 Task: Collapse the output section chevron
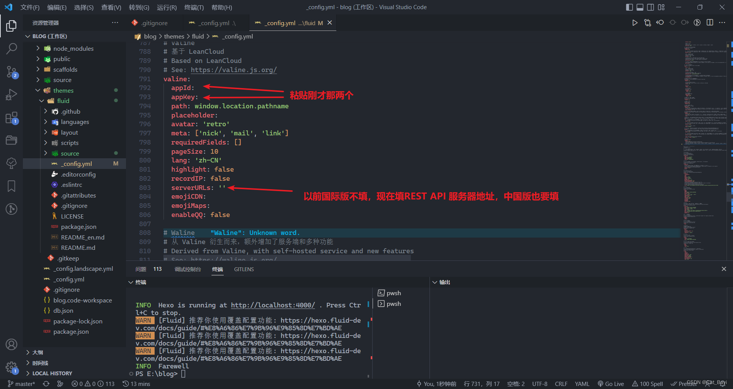[434, 282]
